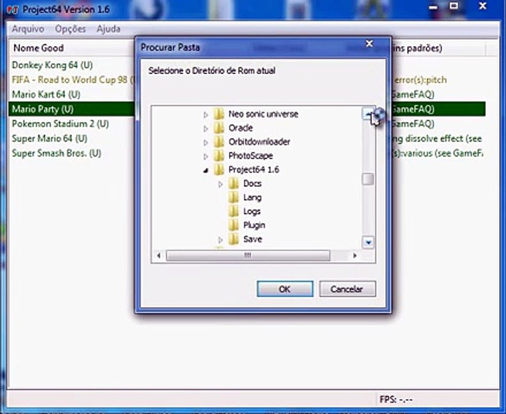The image size is (506, 414).
Task: Select the PhotoScape folder name
Action: (251, 155)
